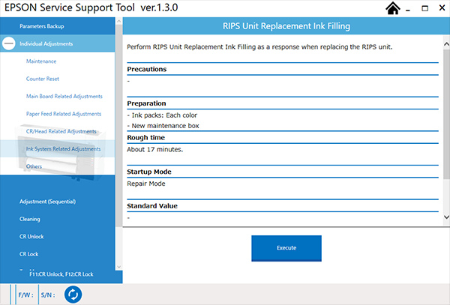Click 'F11:CR Unlock, F12:CR Lock' hint text

coord(61,274)
